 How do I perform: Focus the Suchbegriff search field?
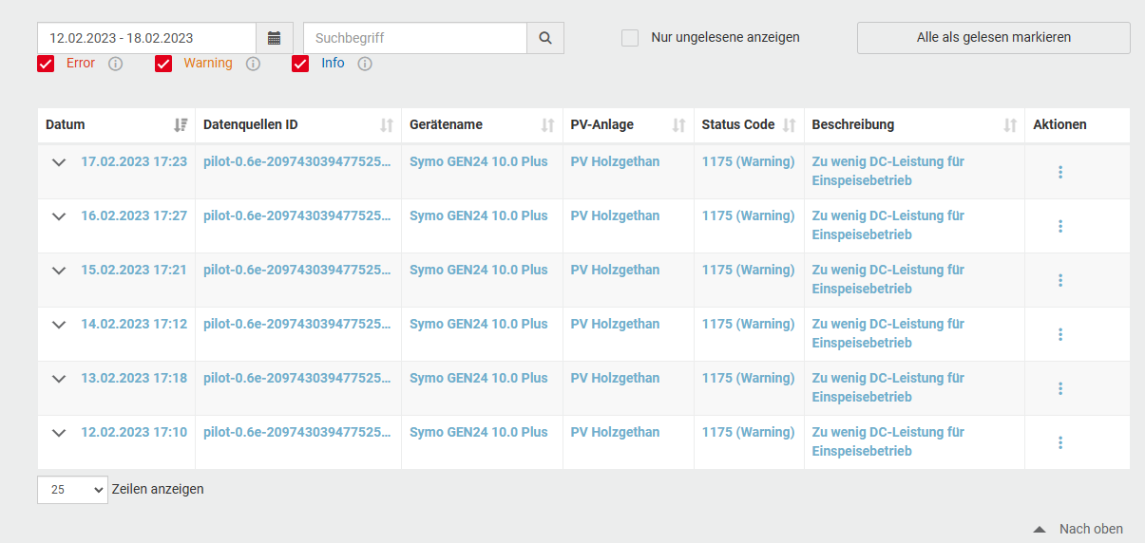click(415, 38)
